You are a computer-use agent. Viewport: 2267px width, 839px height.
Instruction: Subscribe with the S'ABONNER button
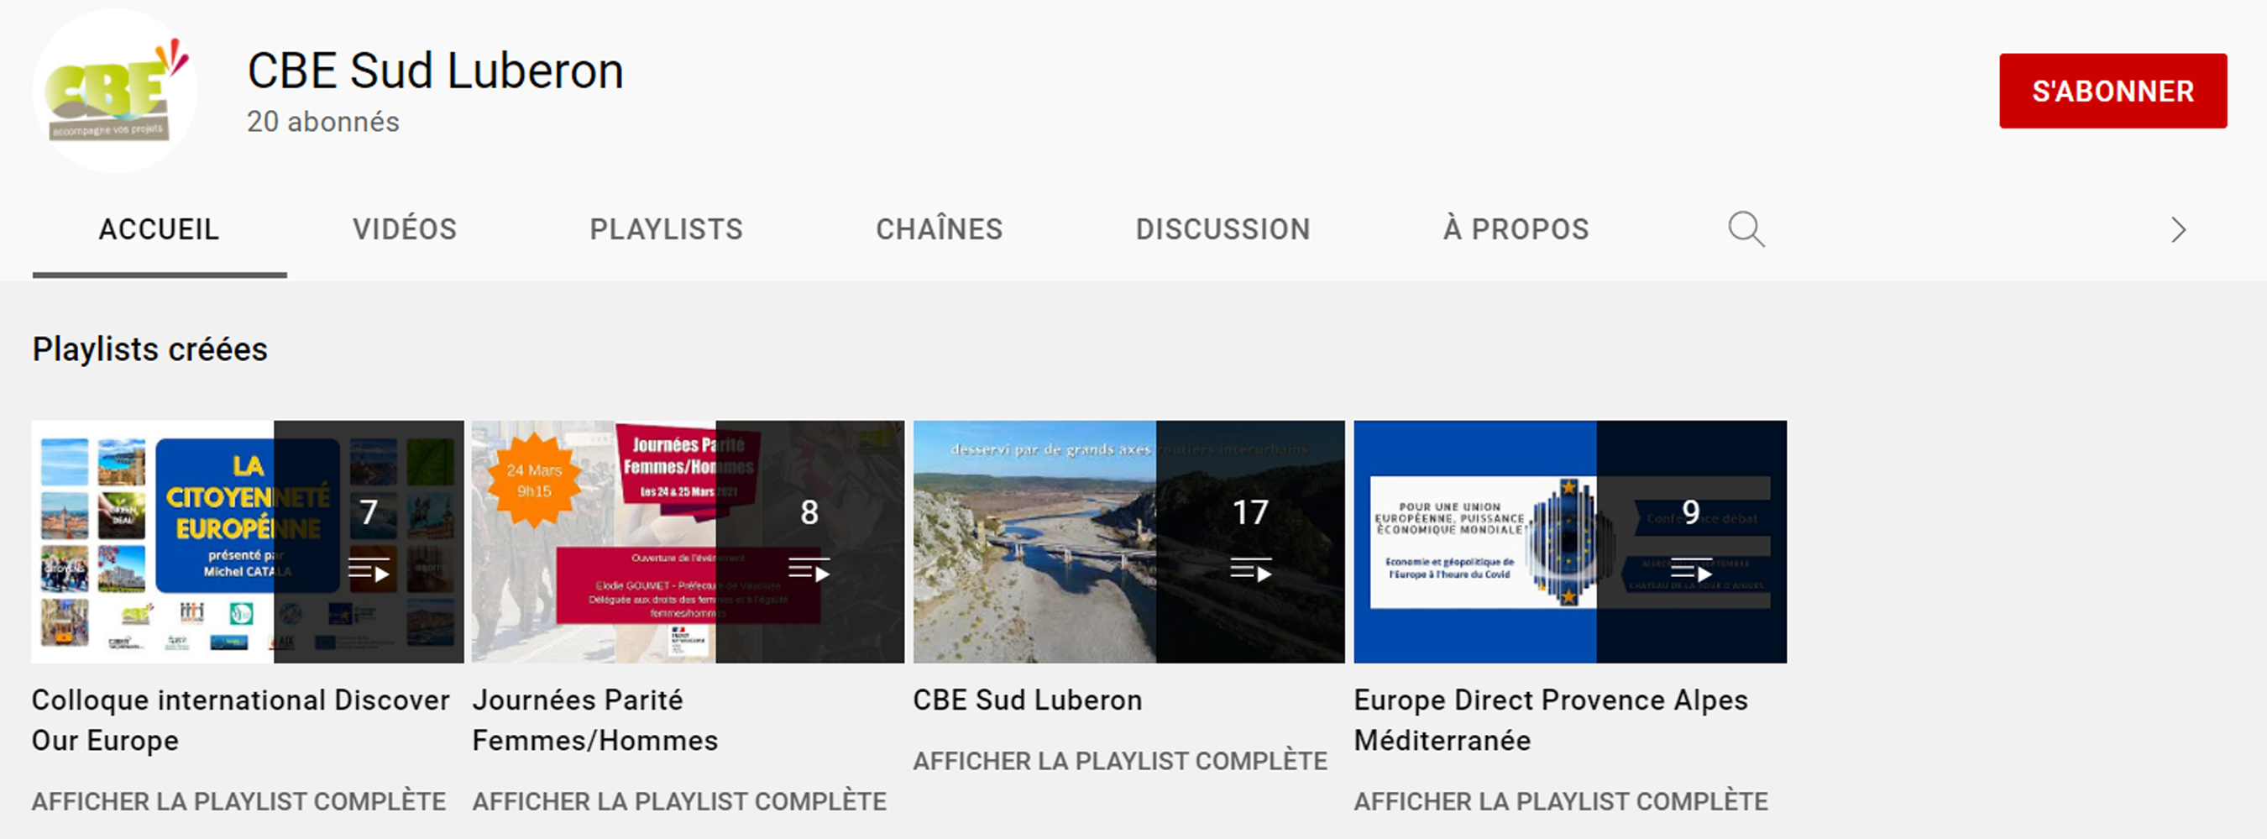coord(2113,91)
